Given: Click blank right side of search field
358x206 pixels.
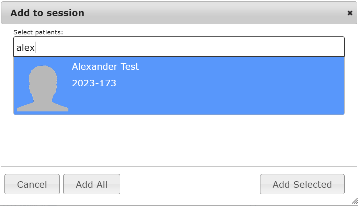Looking at the screenshot, I should [x=275, y=47].
